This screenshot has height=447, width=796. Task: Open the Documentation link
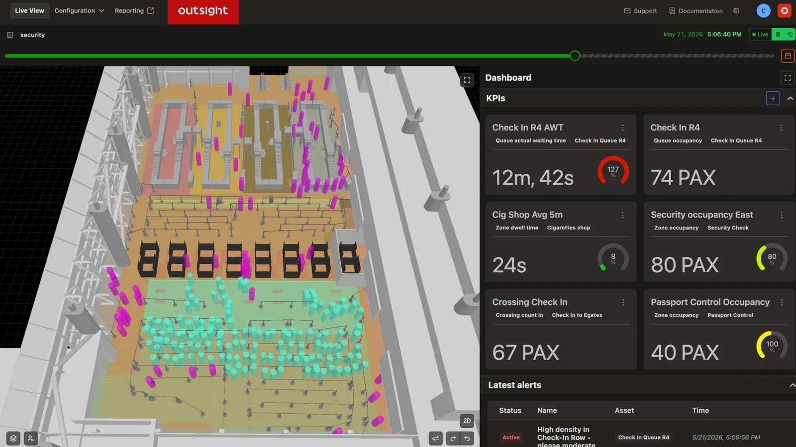tap(696, 10)
